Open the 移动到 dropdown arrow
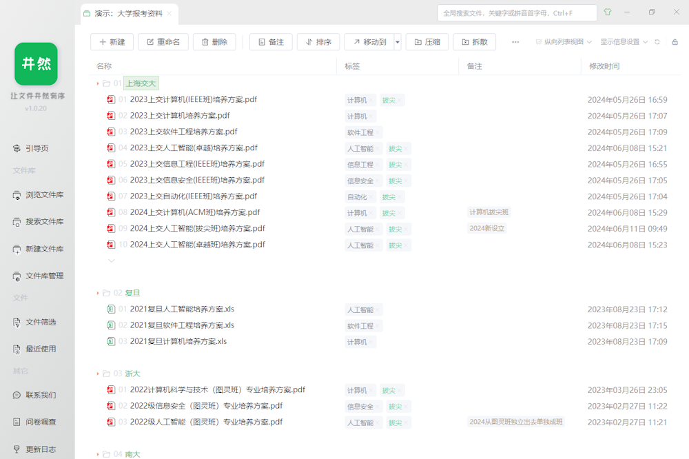 [398, 42]
